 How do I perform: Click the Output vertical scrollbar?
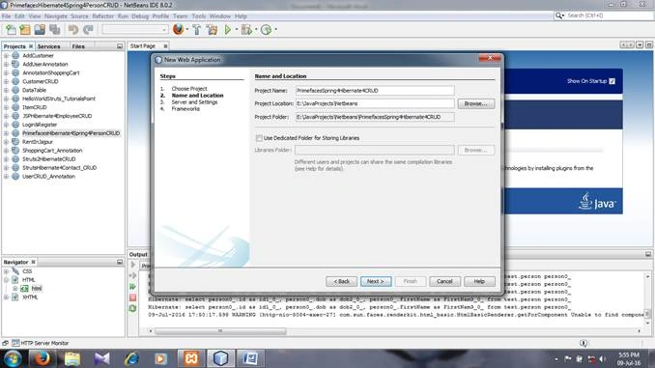coord(647,298)
